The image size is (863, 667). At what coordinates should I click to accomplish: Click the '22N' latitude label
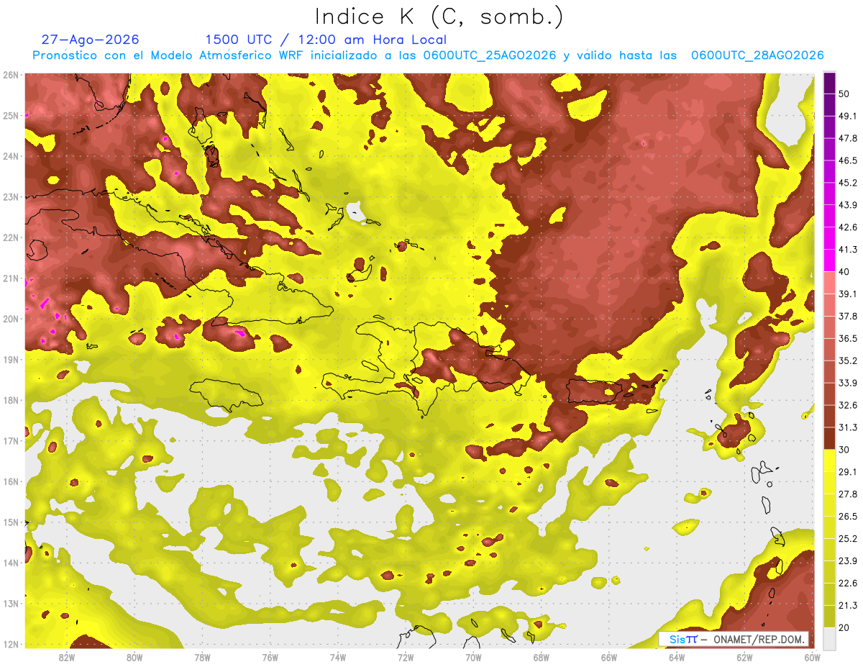click(11, 237)
